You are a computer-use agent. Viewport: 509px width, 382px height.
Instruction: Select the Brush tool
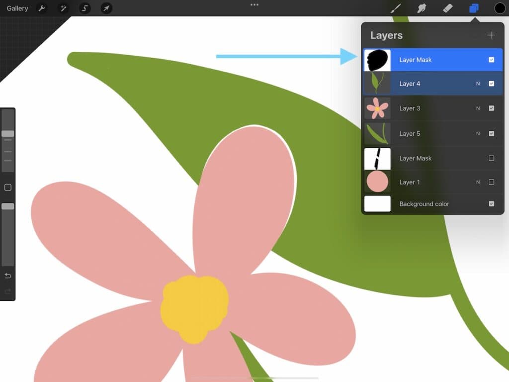(x=396, y=8)
